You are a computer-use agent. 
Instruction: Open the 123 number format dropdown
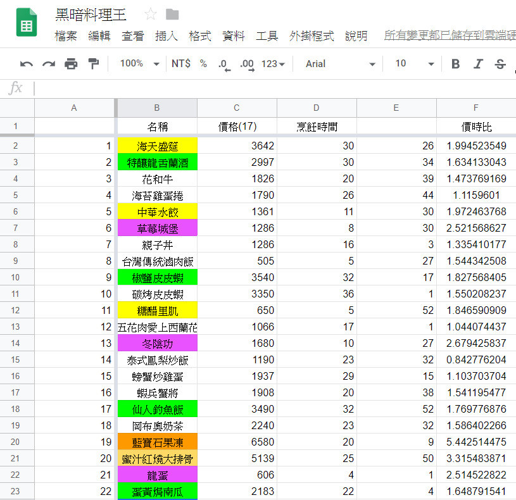pyautogui.click(x=273, y=64)
